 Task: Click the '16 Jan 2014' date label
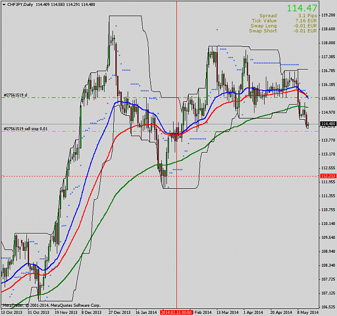pos(146,312)
